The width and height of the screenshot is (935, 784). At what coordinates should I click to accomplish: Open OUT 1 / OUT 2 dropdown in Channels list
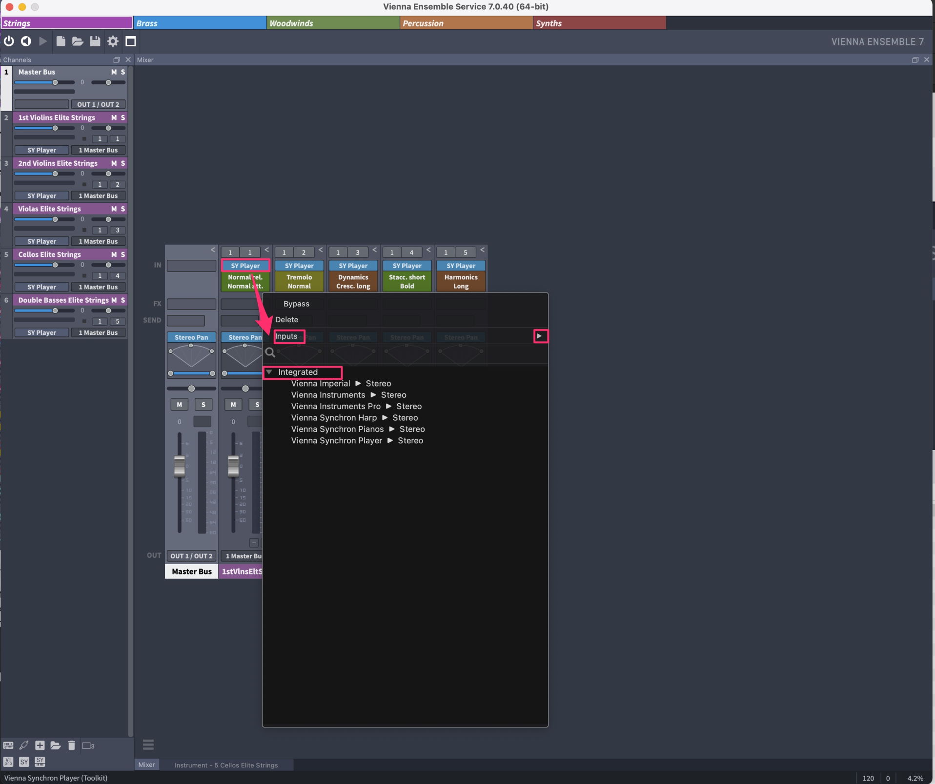coord(98,104)
